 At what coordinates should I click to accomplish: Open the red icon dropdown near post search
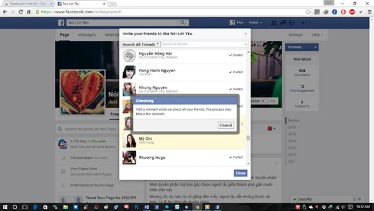[271, 129]
